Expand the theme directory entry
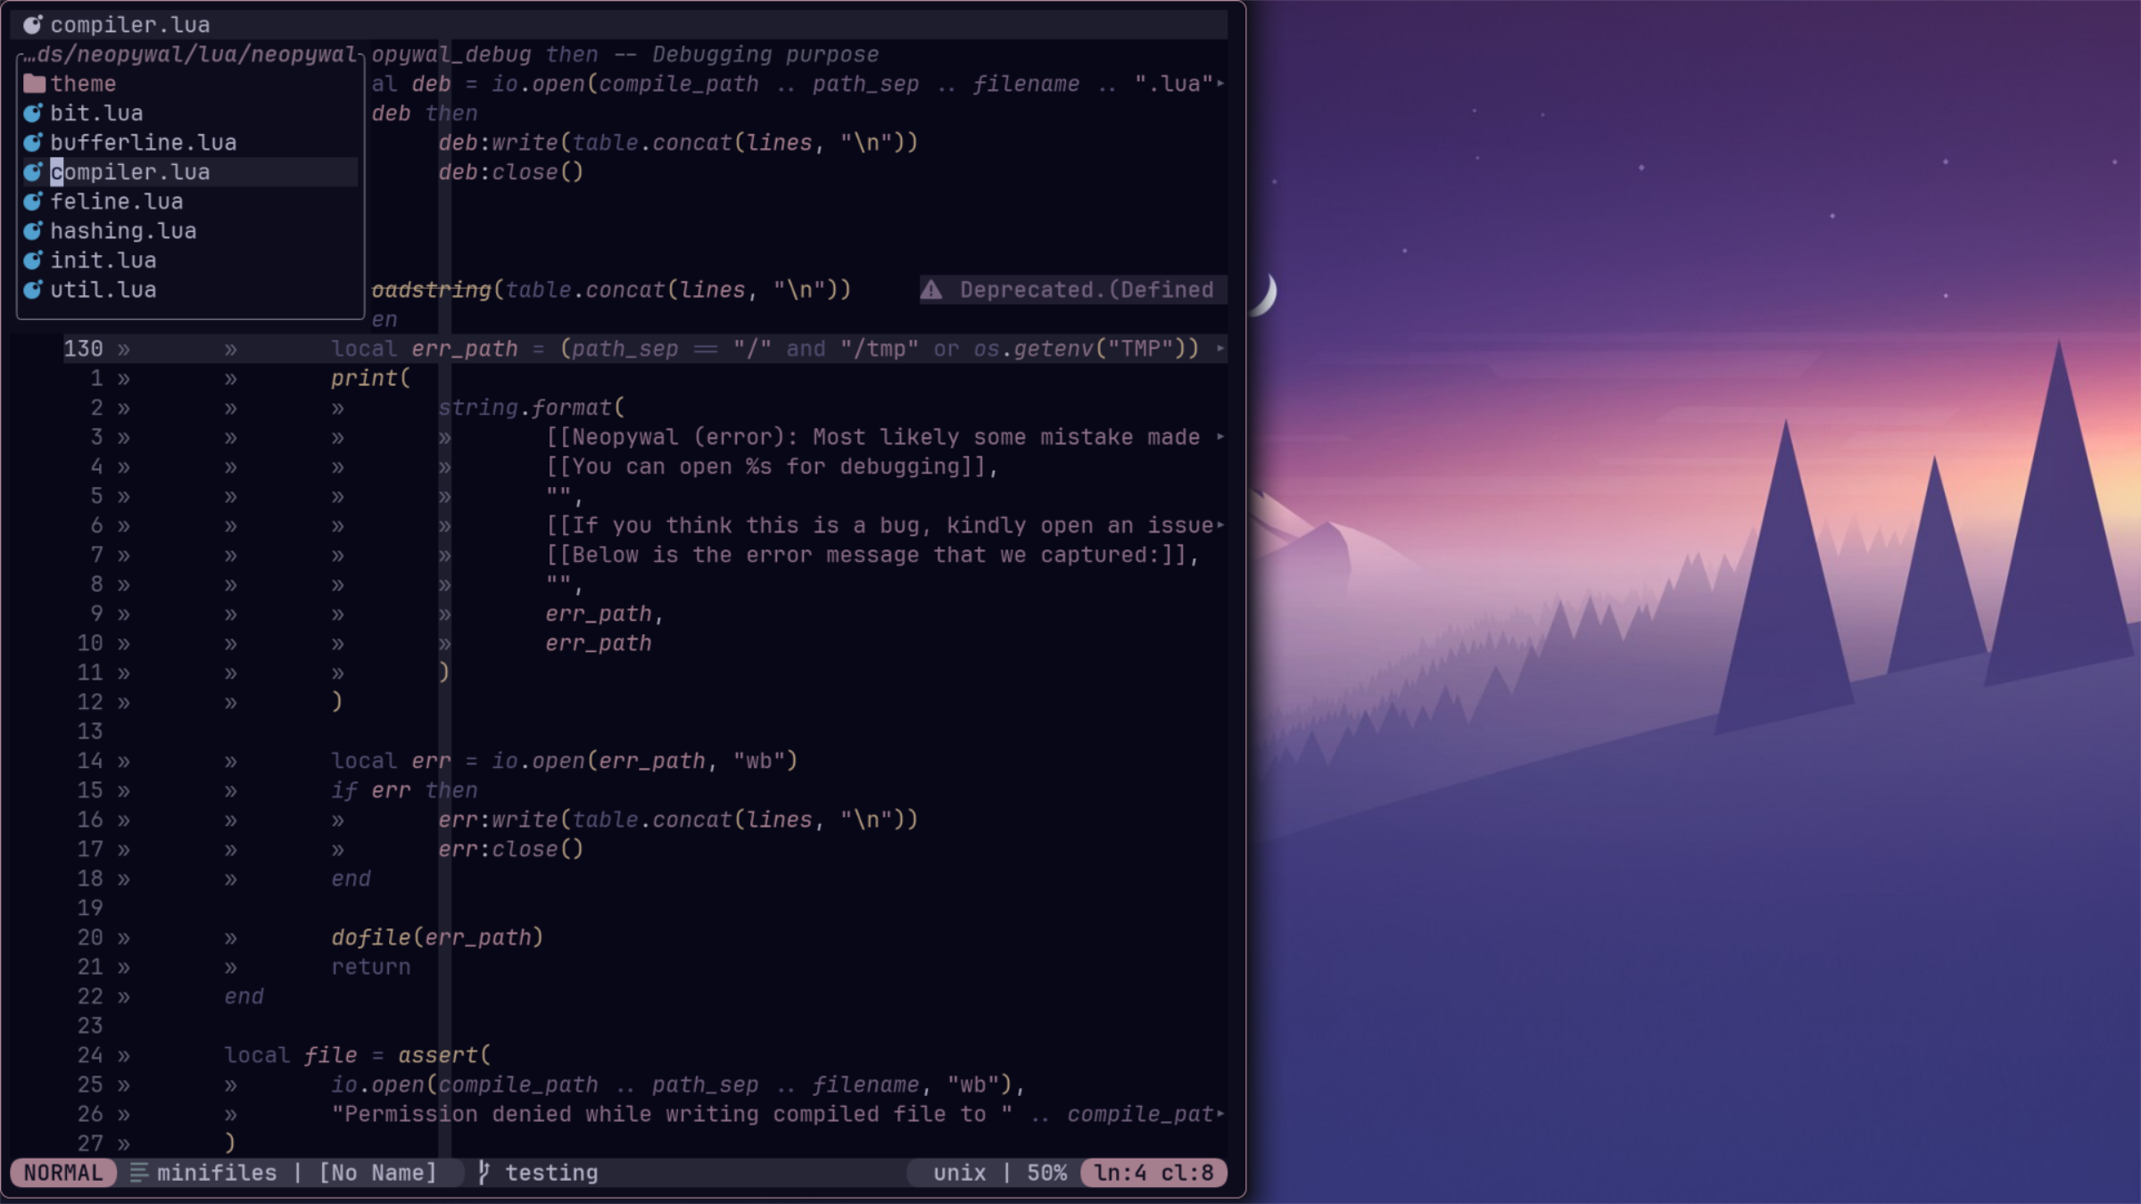This screenshot has width=2141, height=1204. tap(83, 84)
